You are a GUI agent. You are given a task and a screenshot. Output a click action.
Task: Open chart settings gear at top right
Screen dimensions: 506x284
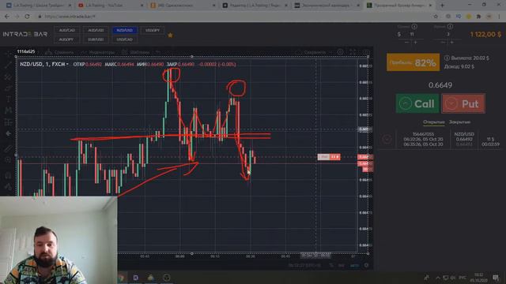click(340, 52)
